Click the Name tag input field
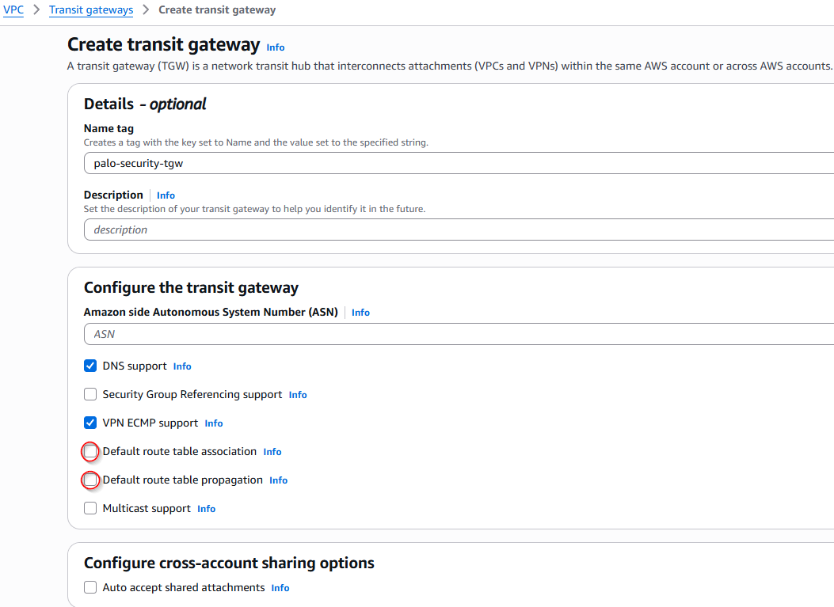This screenshot has height=607, width=834. pos(458,164)
